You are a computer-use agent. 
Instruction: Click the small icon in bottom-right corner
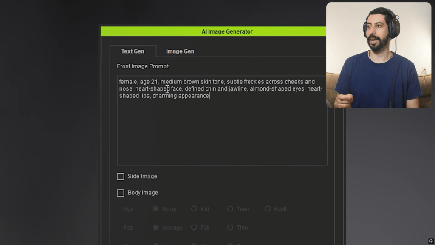tap(431, 241)
